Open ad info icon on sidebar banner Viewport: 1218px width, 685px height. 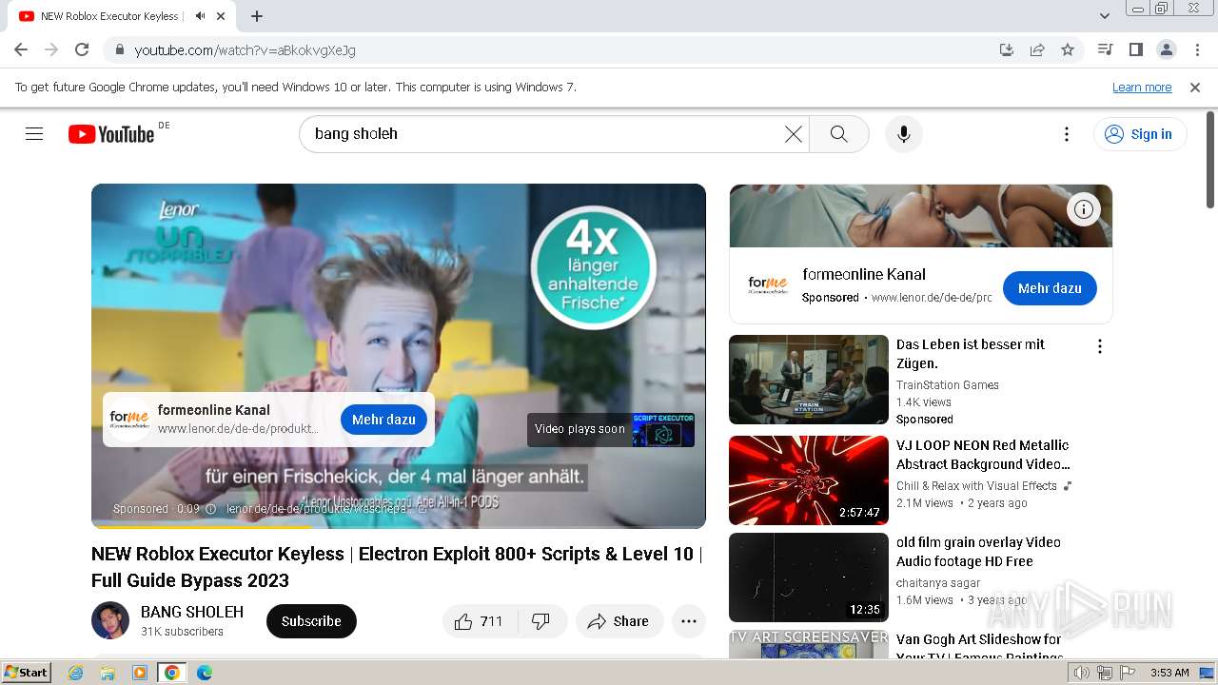tap(1083, 209)
